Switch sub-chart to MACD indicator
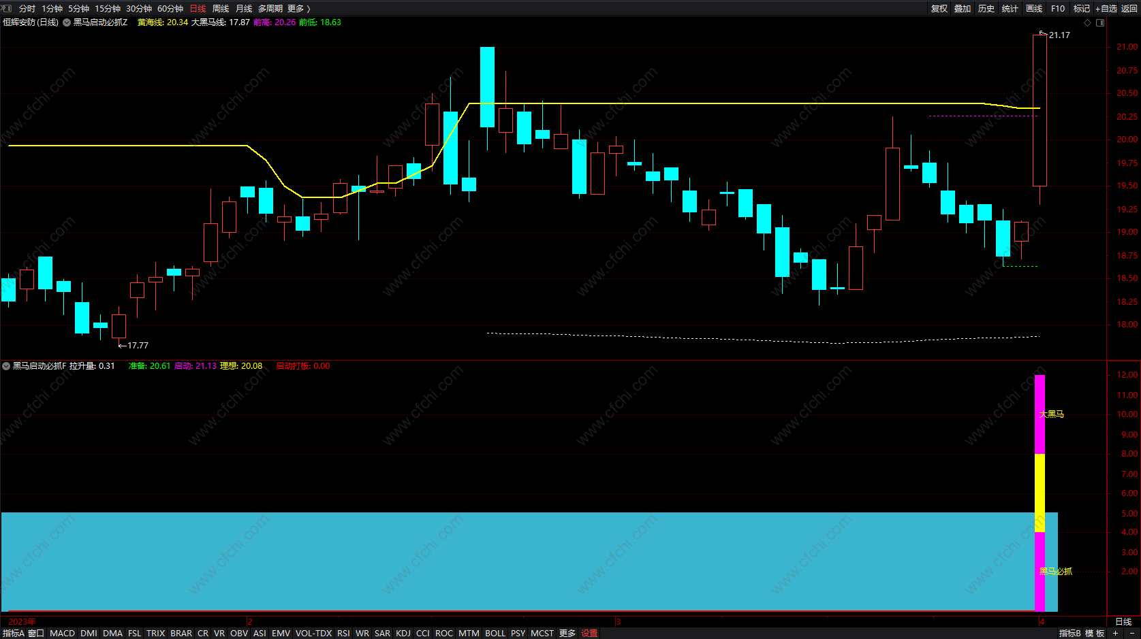Viewport: 1141px width, 639px height. [x=62, y=633]
